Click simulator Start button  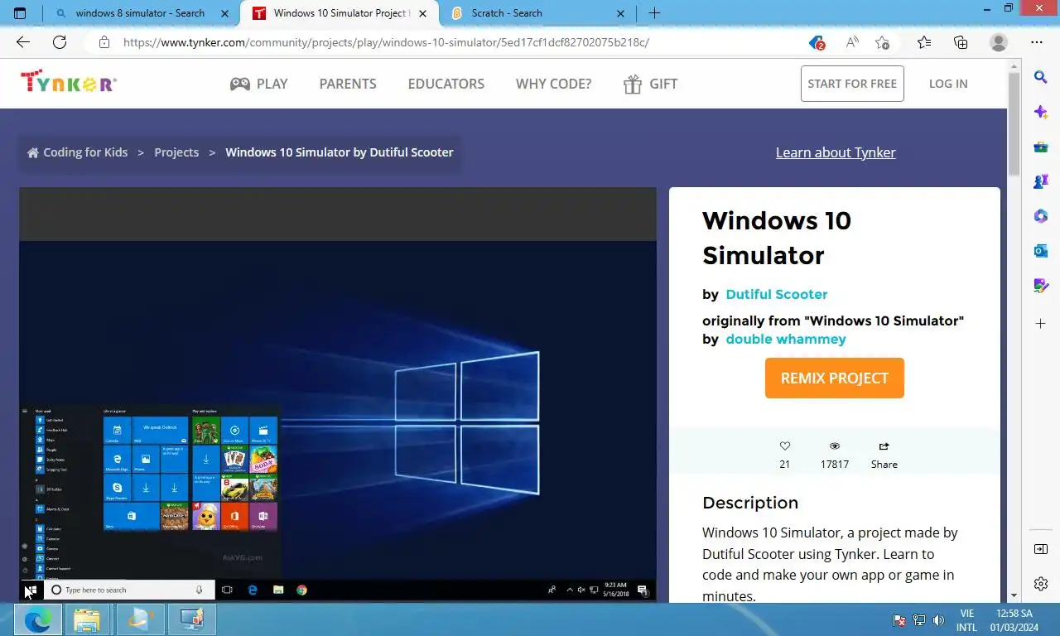(x=30, y=590)
